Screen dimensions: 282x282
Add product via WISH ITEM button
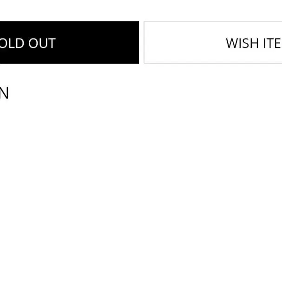pyautogui.click(x=213, y=42)
